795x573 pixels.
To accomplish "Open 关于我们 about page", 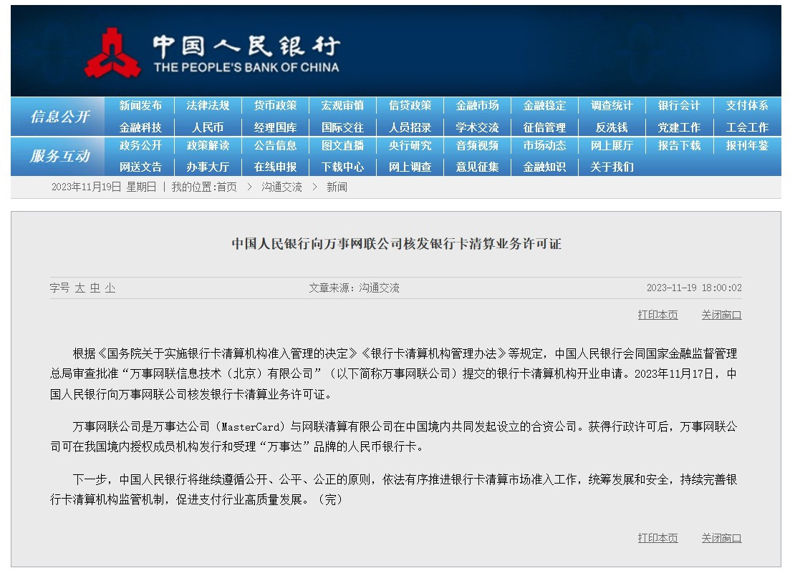I will 611,167.
